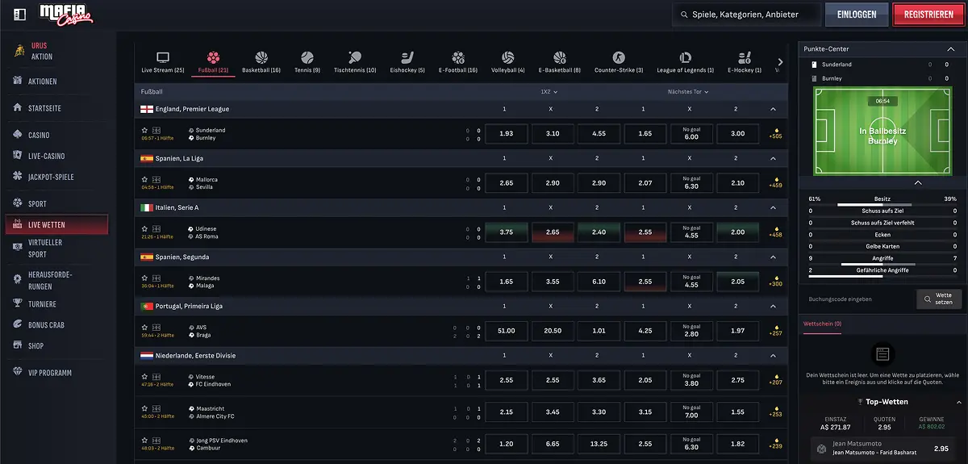Click the Mafia Casino logo
This screenshot has height=464, width=968.
(x=66, y=14)
